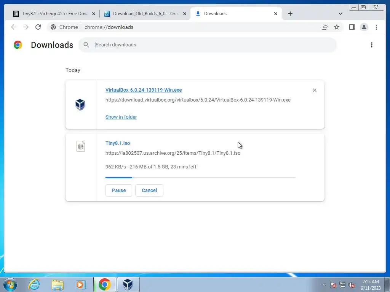Click the 962 KB/s download status text
Image resolution: width=390 pixels, height=292 pixels.
[x=151, y=167]
